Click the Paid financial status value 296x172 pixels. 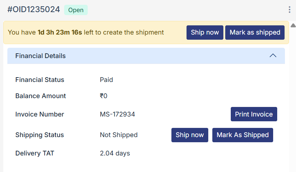click(x=106, y=80)
